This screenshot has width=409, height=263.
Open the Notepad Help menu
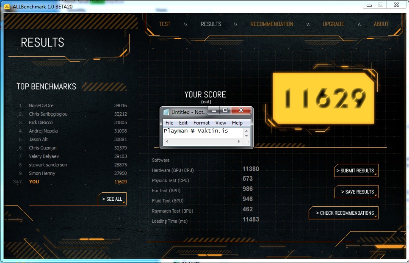[237, 123]
